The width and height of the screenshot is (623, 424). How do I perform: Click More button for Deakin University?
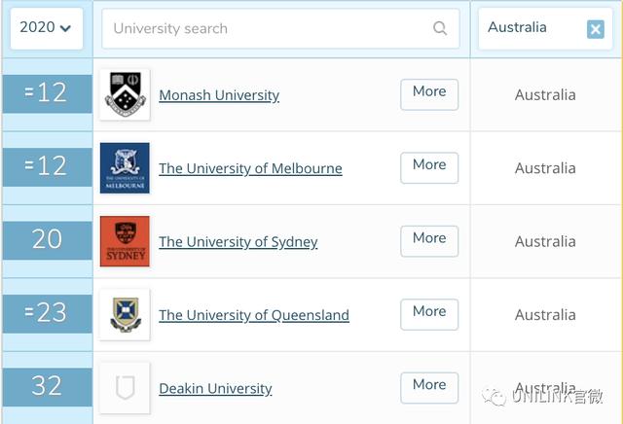tap(429, 388)
